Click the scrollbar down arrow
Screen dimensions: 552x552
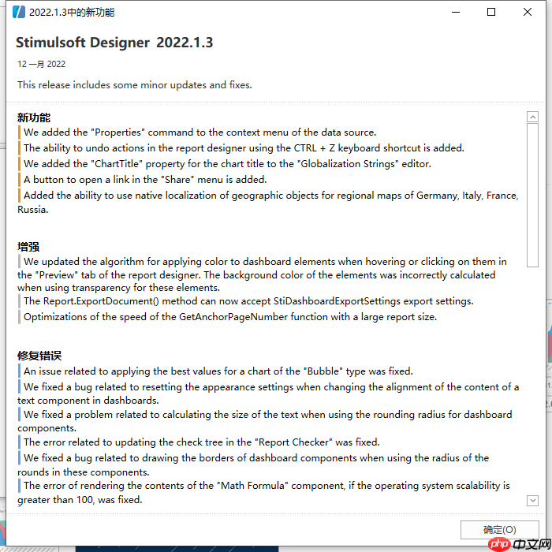(532, 500)
